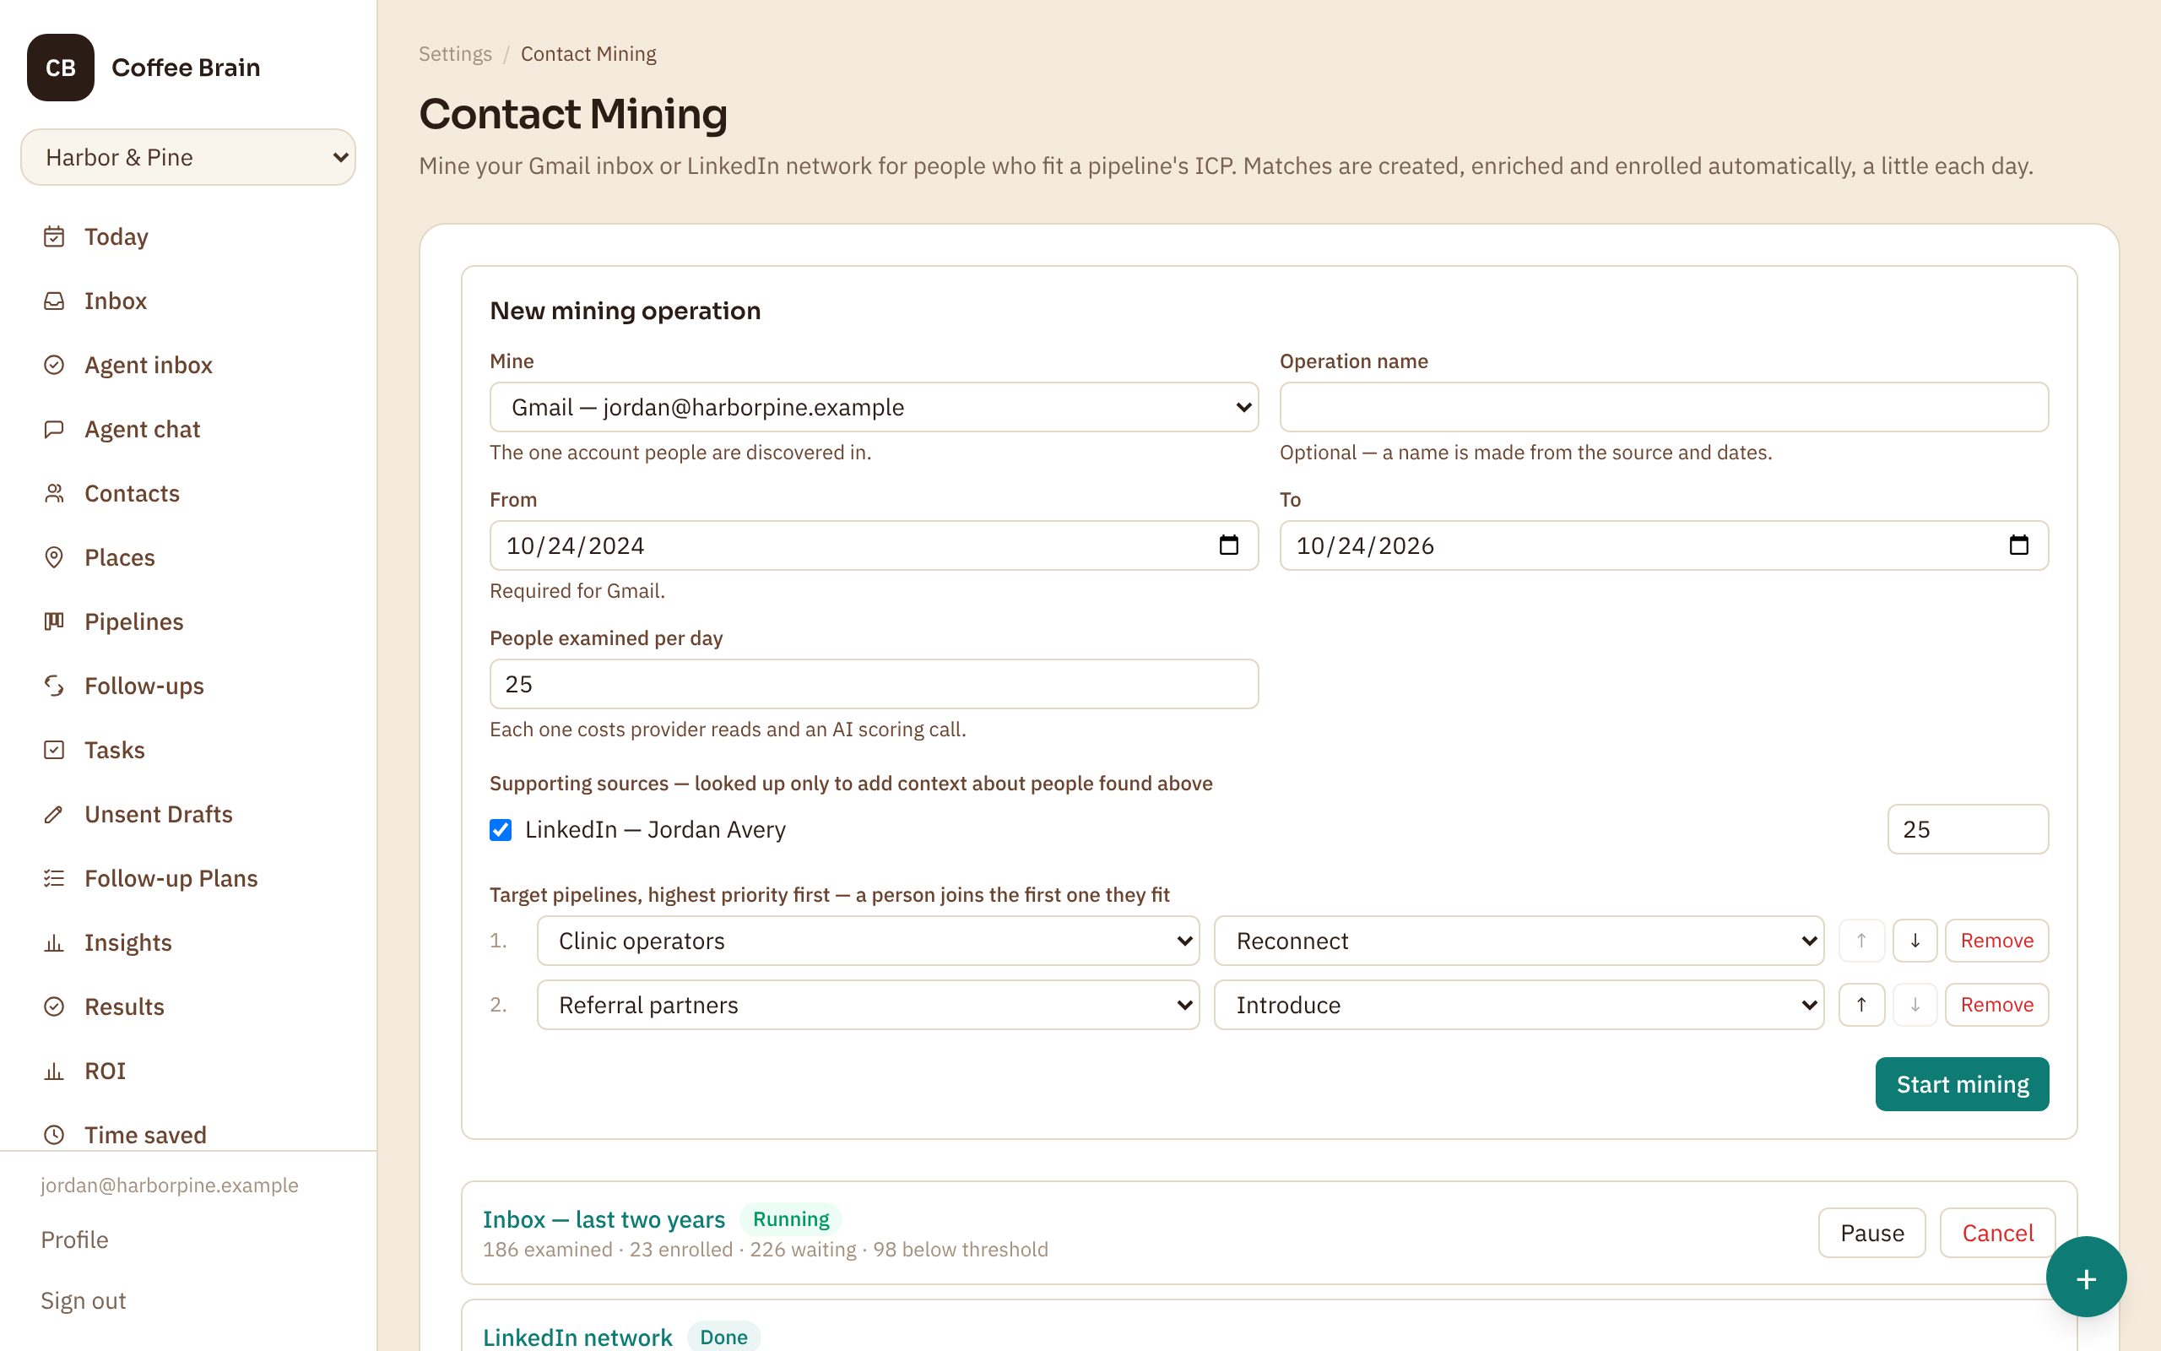The image size is (2161, 1351).
Task: Open Tasks via the checkbox icon
Action: (x=53, y=751)
